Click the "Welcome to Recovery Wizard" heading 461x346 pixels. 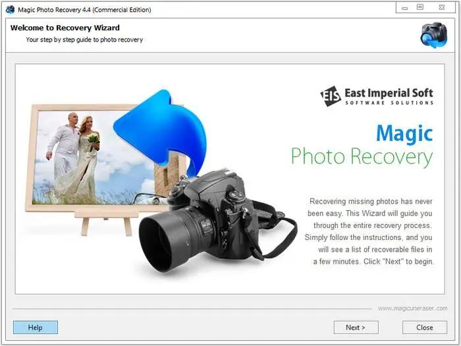[x=65, y=28]
